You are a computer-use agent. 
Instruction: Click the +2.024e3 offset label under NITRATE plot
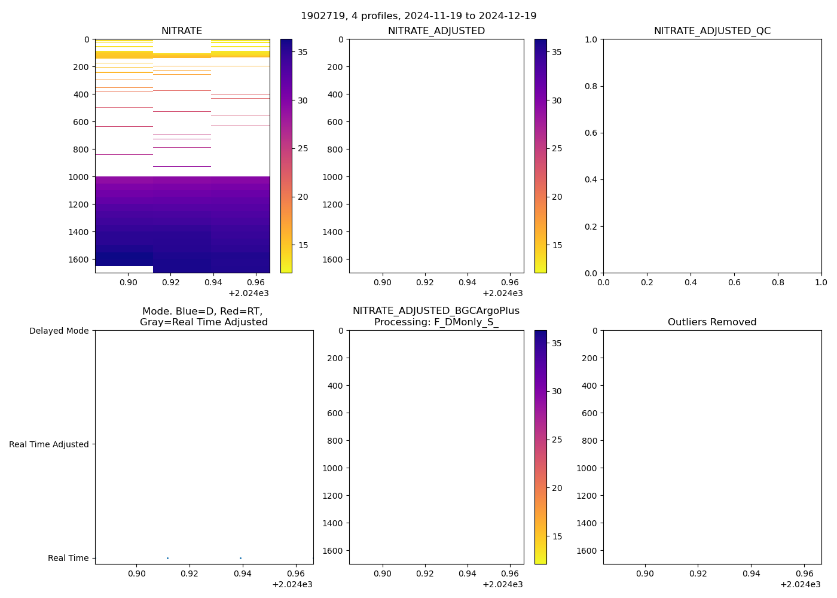[x=249, y=293]
